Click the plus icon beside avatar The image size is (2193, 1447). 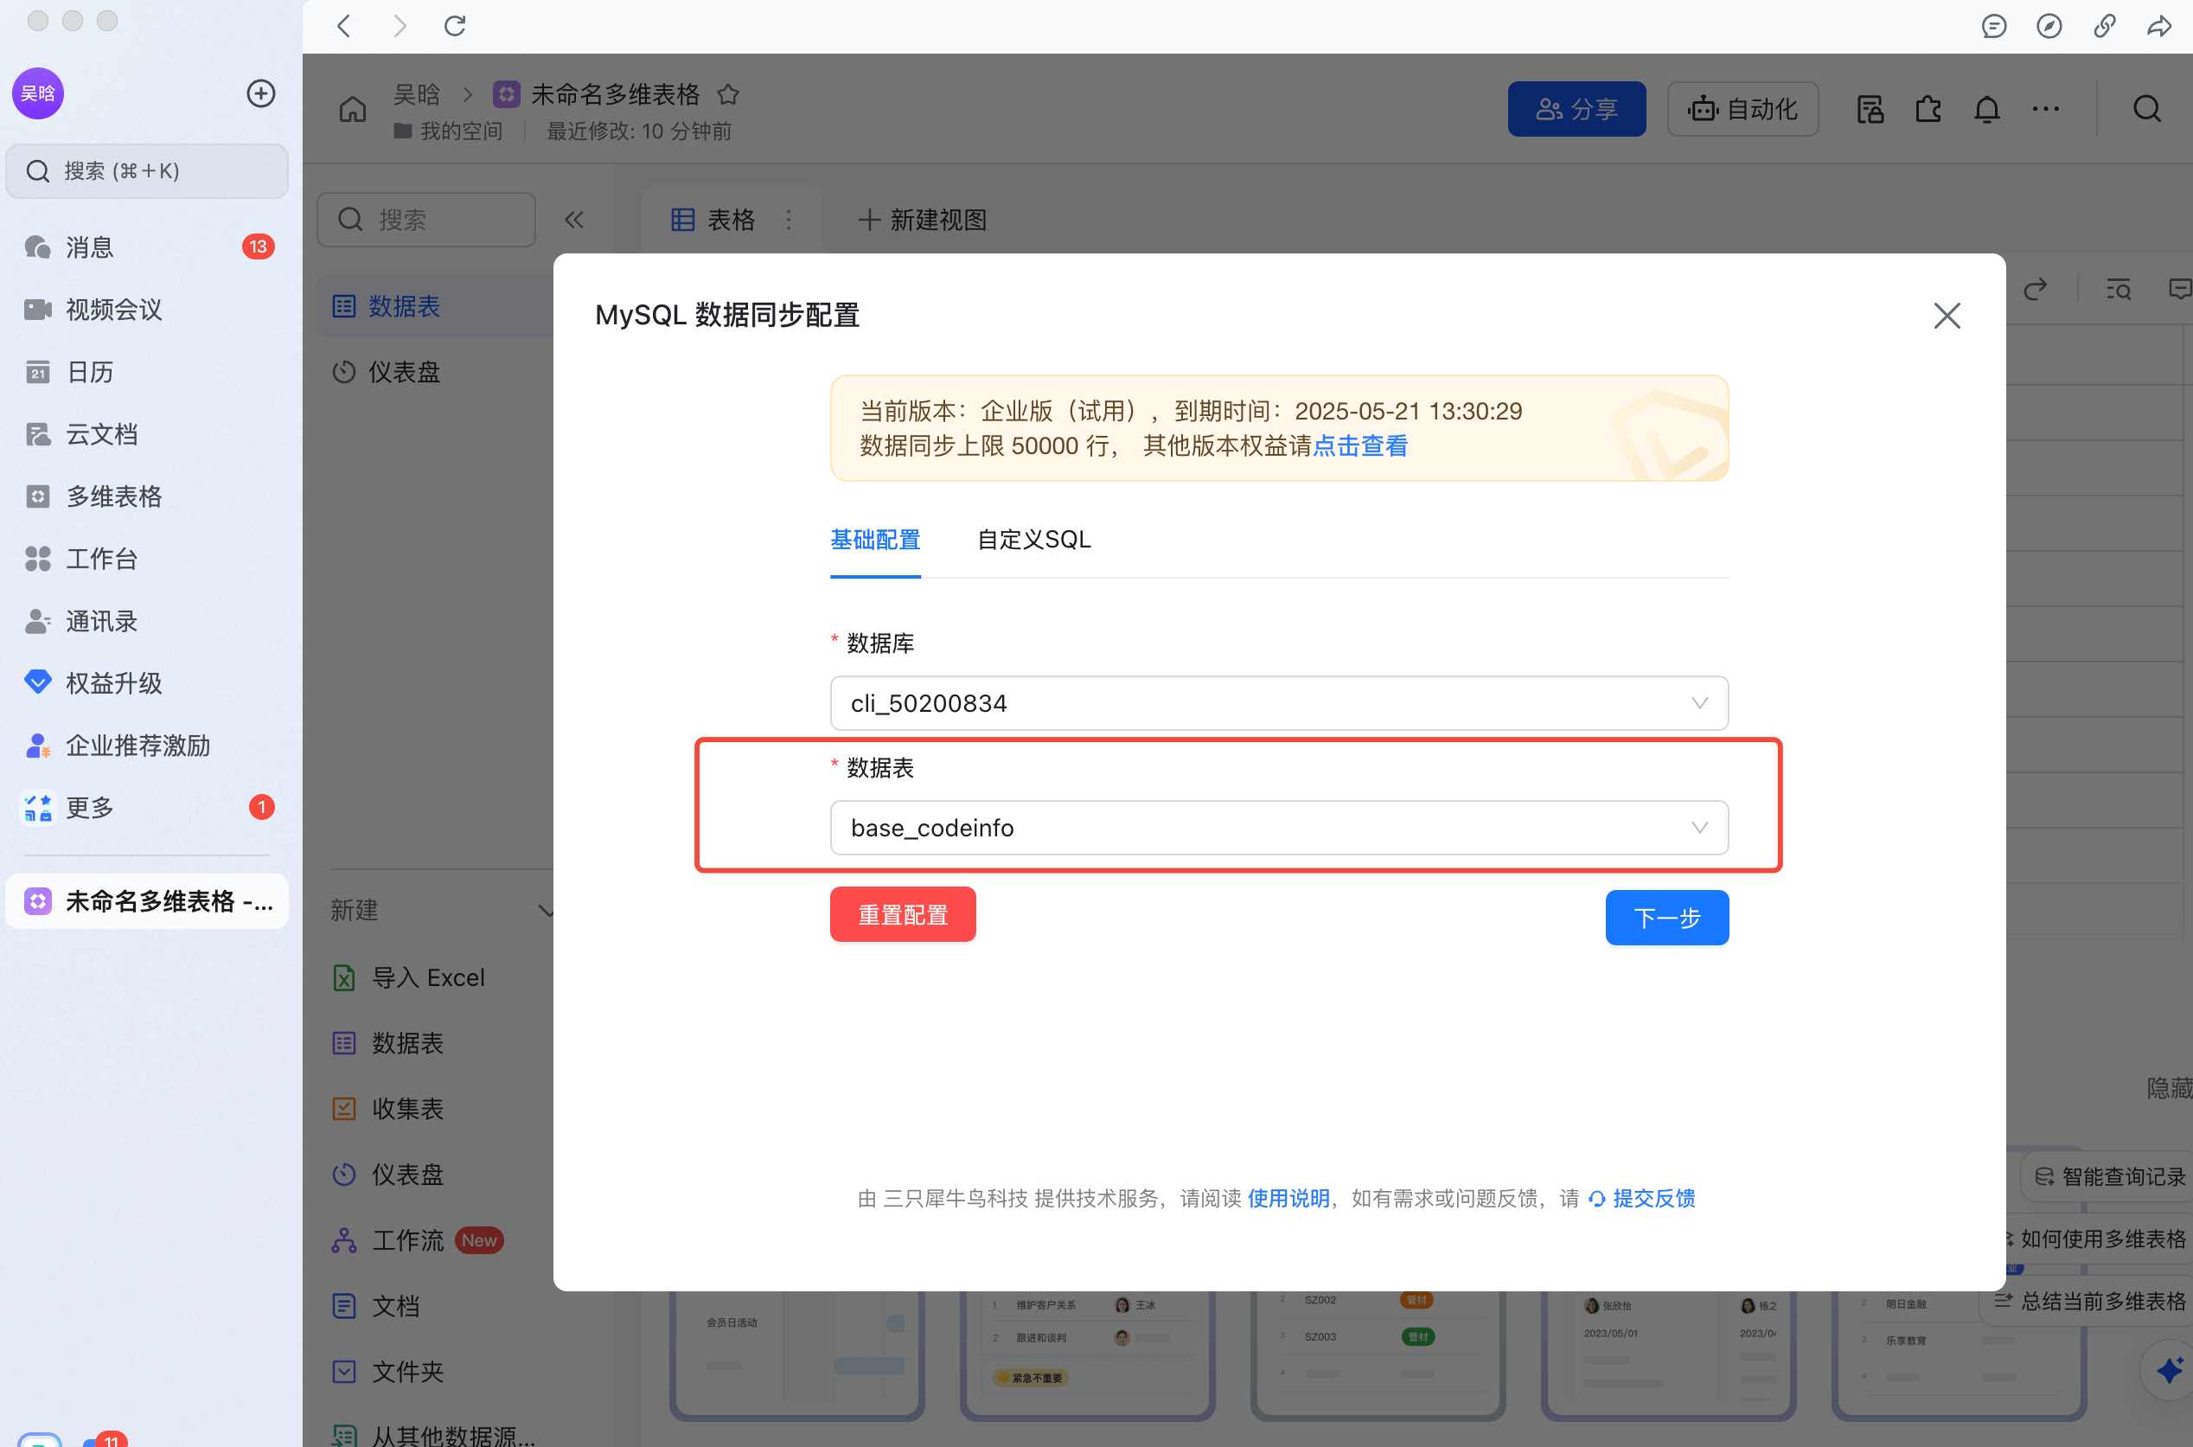pyautogui.click(x=261, y=93)
